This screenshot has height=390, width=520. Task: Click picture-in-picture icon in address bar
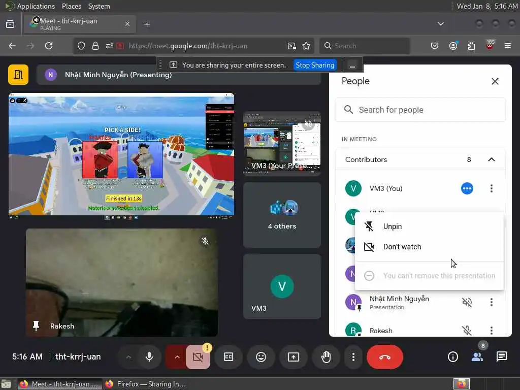point(292,46)
